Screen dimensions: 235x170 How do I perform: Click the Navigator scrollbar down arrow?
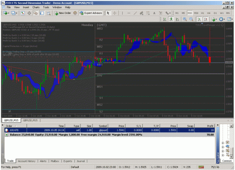click(231, 157)
